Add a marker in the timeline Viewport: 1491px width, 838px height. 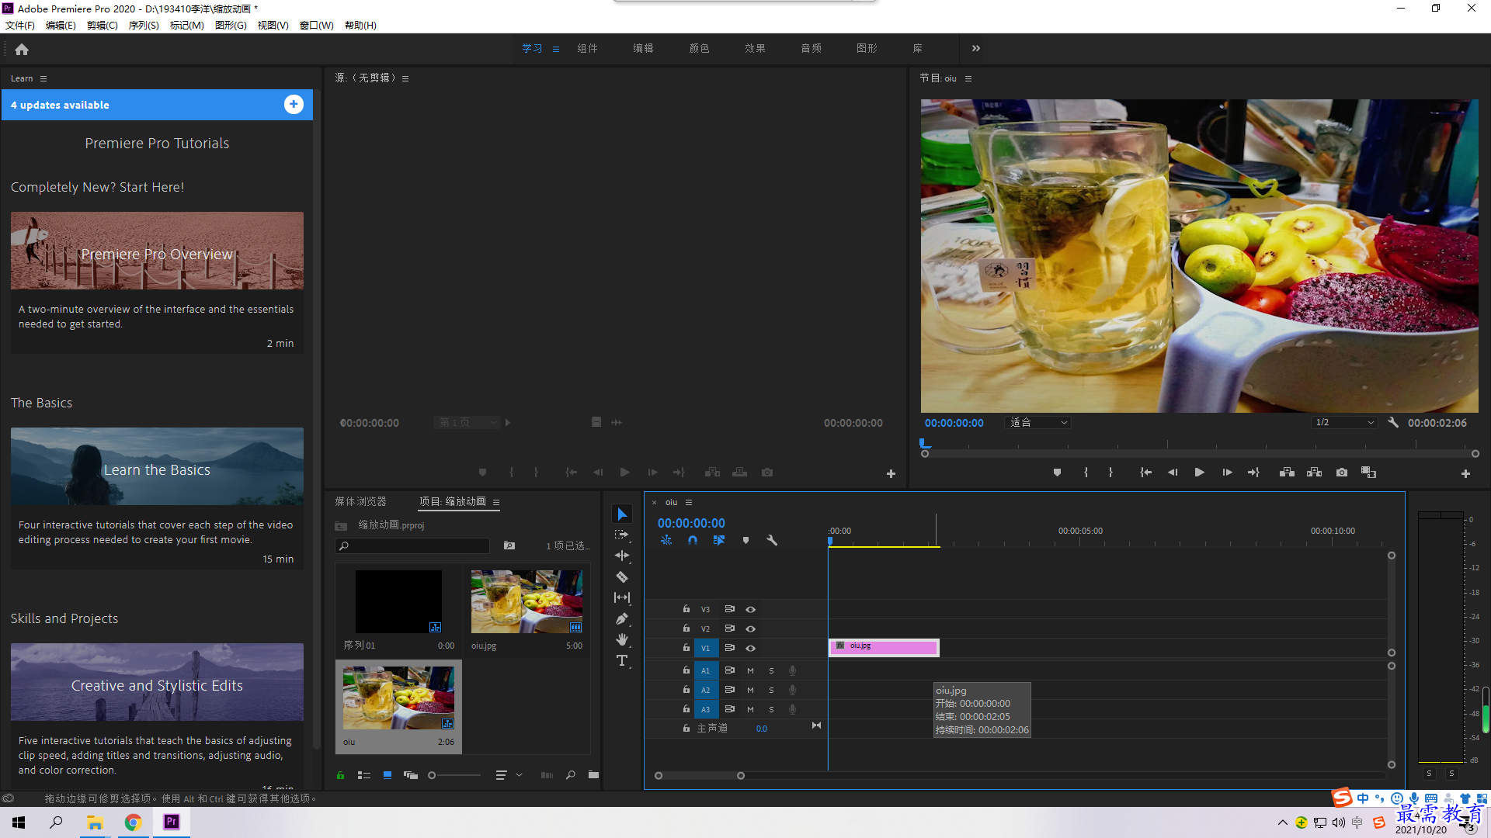745,540
